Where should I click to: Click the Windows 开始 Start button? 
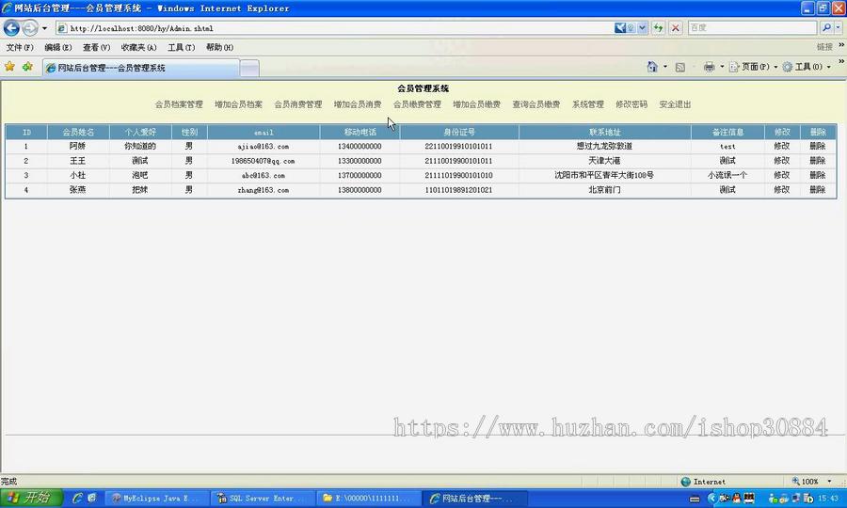(x=31, y=498)
